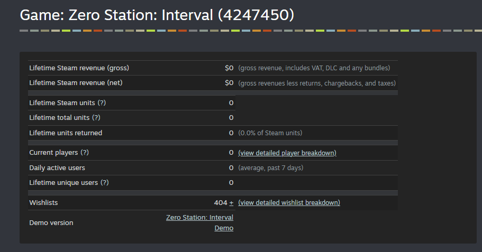This screenshot has height=252, width=482.
Task: Click the (?) next to Lifetime total units
Action: point(96,118)
